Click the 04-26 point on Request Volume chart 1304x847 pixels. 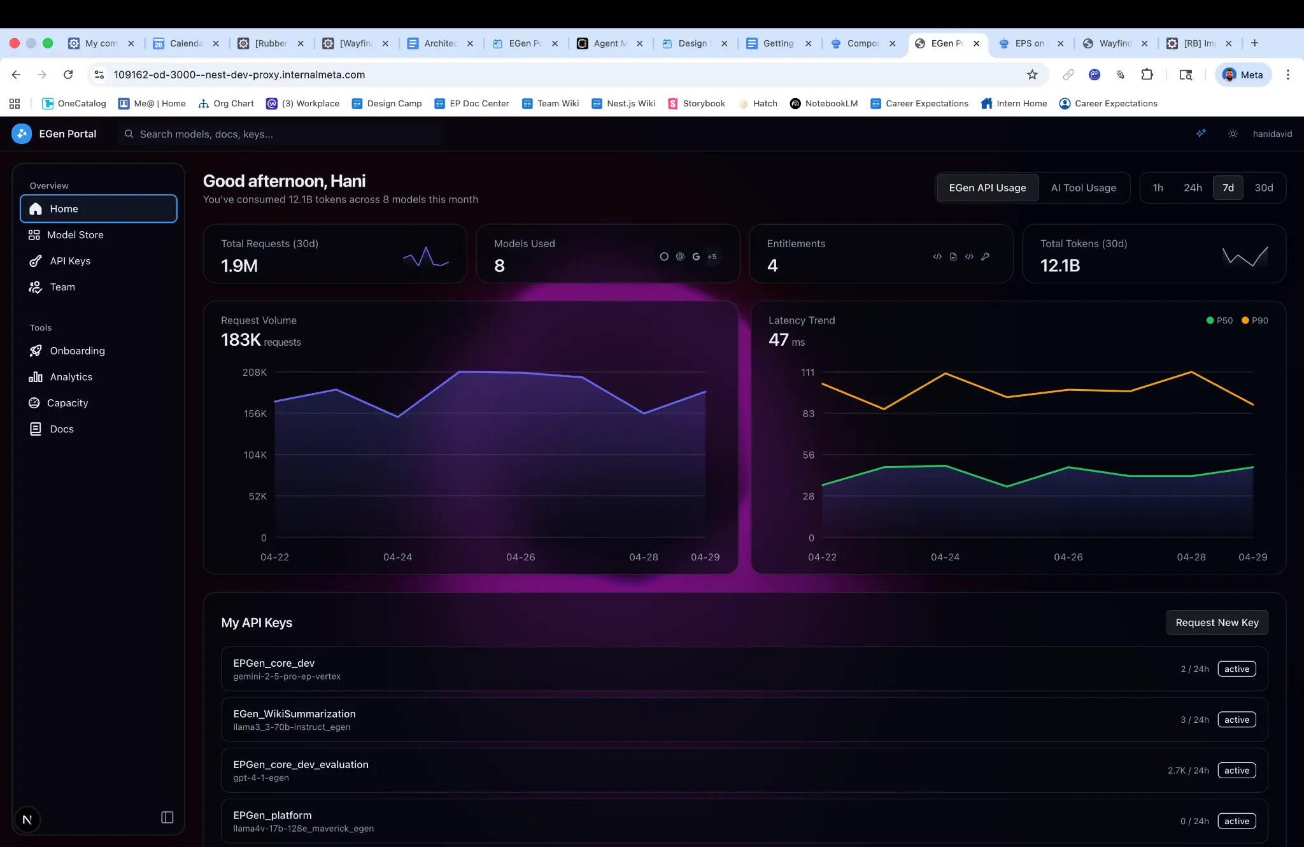521,373
